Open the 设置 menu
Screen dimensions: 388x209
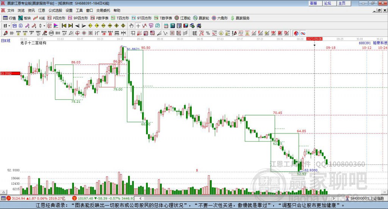pyautogui.click(x=69, y=10)
